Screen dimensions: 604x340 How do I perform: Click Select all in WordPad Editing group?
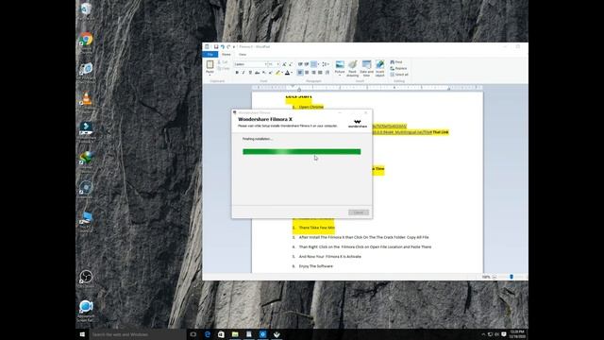[x=399, y=75]
